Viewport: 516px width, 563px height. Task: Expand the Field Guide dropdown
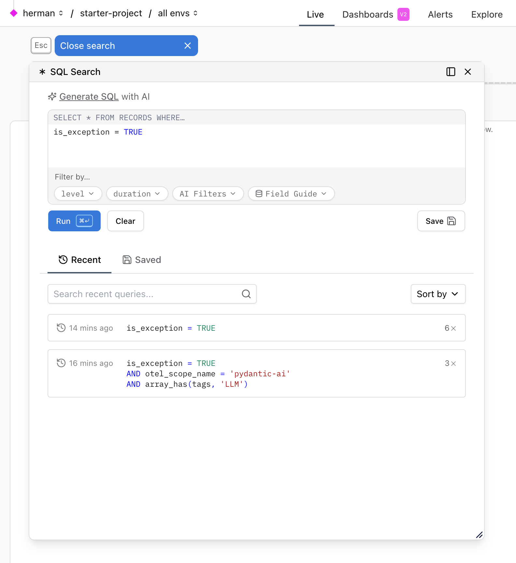click(291, 194)
